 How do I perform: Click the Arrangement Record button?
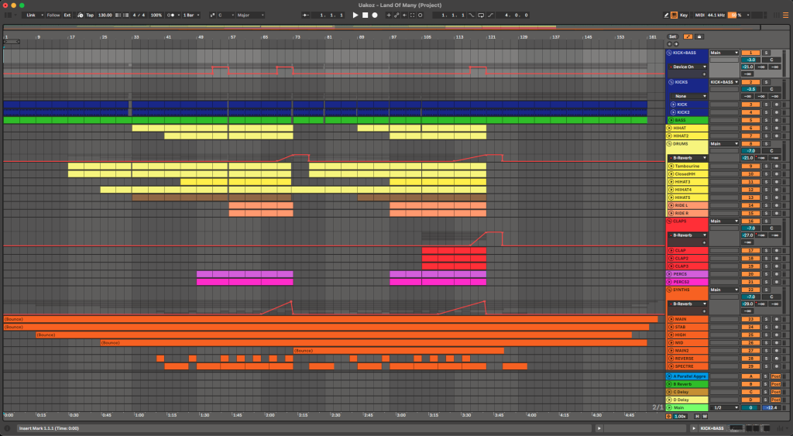[x=375, y=15]
